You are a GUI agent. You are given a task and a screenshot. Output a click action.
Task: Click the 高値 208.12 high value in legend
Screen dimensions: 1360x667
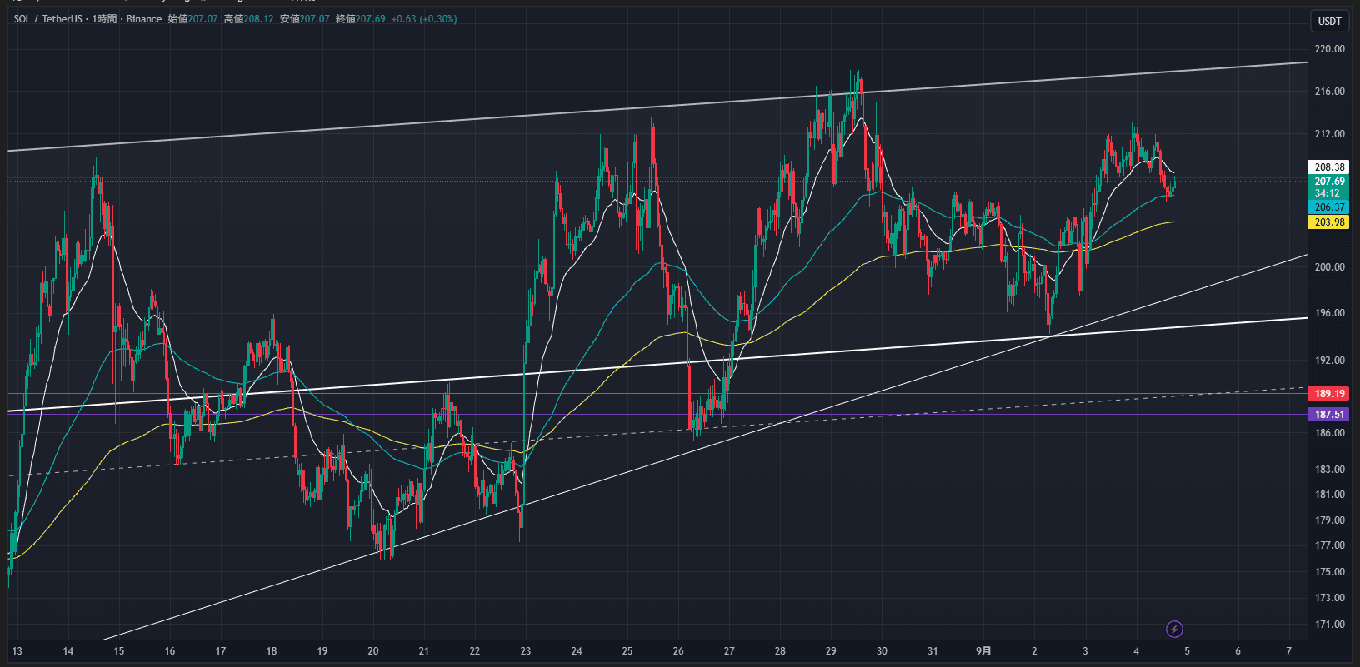point(248,19)
